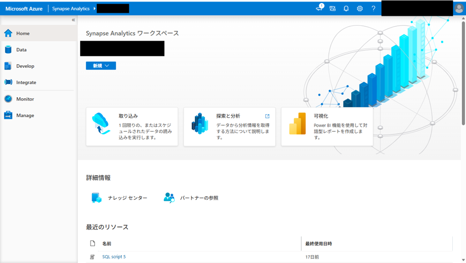Open the Manage toolbox icon

[x=8, y=115]
